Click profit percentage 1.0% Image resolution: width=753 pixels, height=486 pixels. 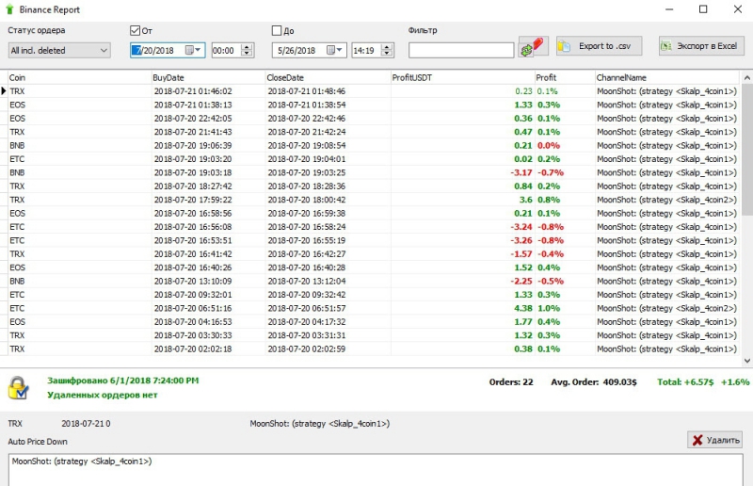549,308
